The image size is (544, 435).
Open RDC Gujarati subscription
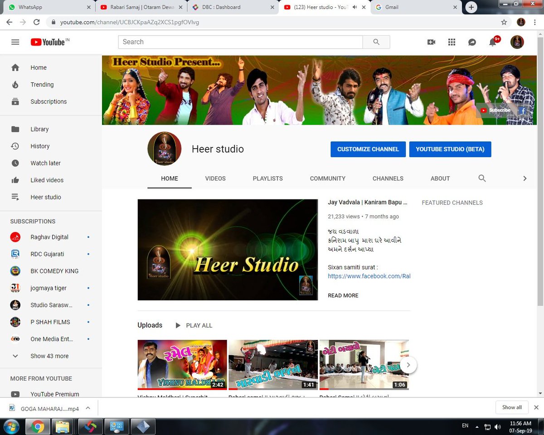coord(51,254)
